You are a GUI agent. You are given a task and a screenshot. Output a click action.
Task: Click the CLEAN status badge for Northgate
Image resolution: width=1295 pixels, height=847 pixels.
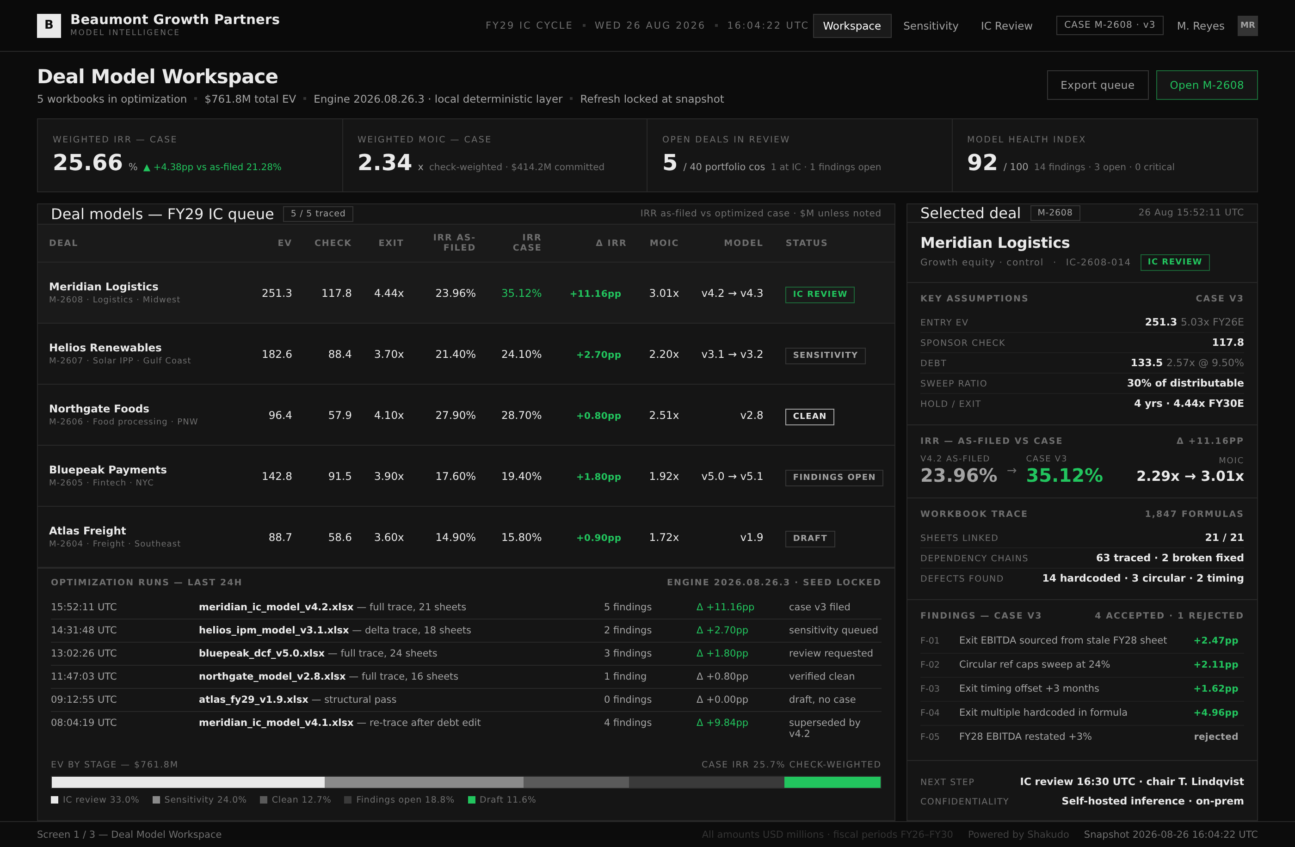[x=809, y=416]
